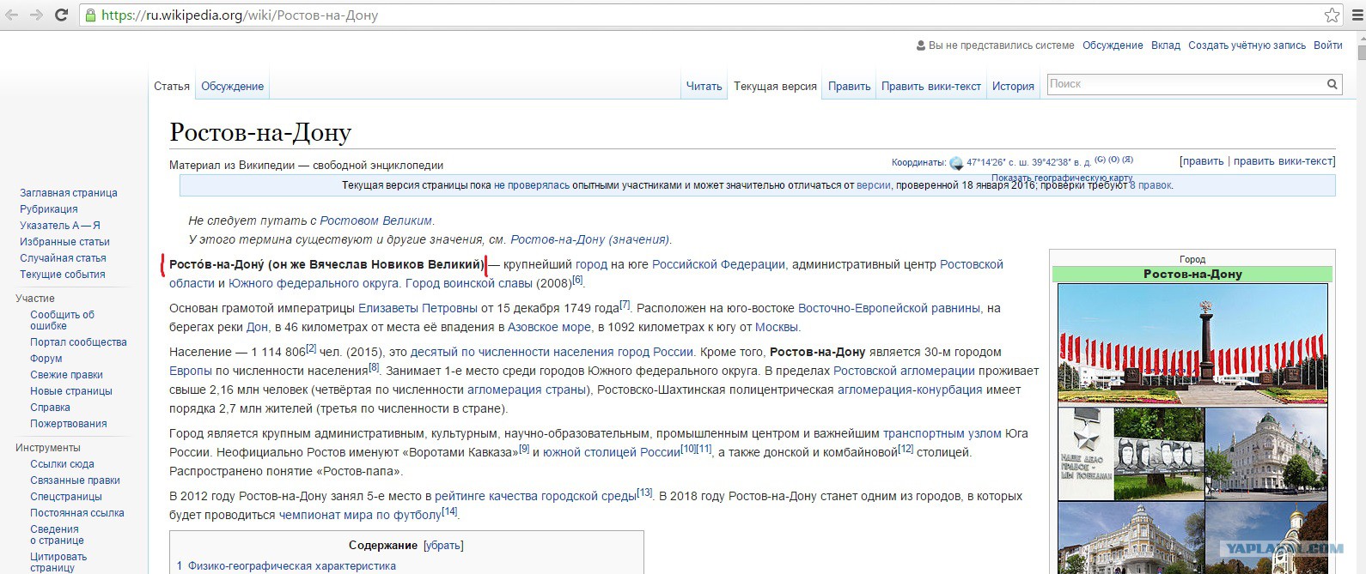Viewport: 1366px width, 574px height.
Task: Open Город воинской славы link
Action: [x=469, y=283]
